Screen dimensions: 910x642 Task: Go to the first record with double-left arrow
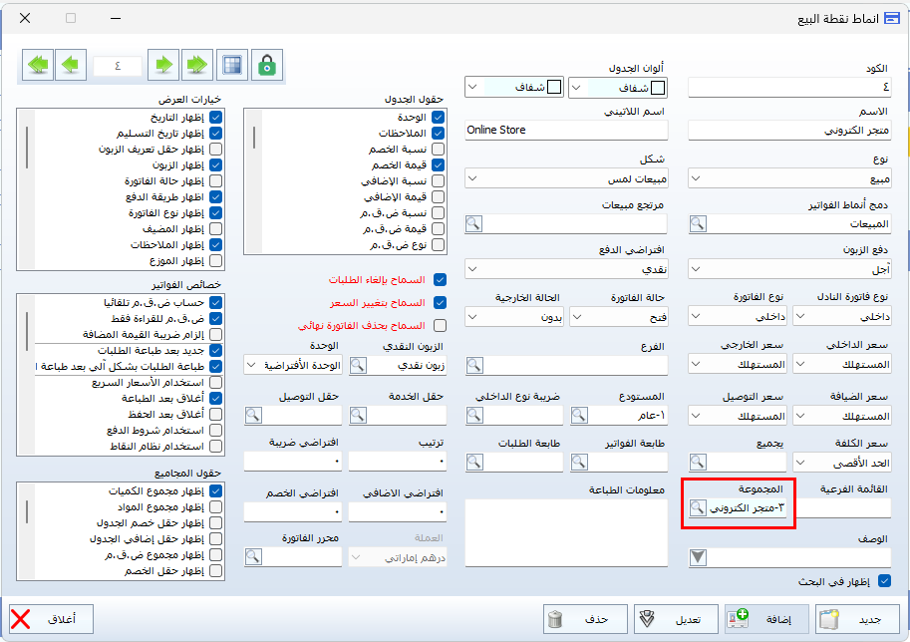39,66
